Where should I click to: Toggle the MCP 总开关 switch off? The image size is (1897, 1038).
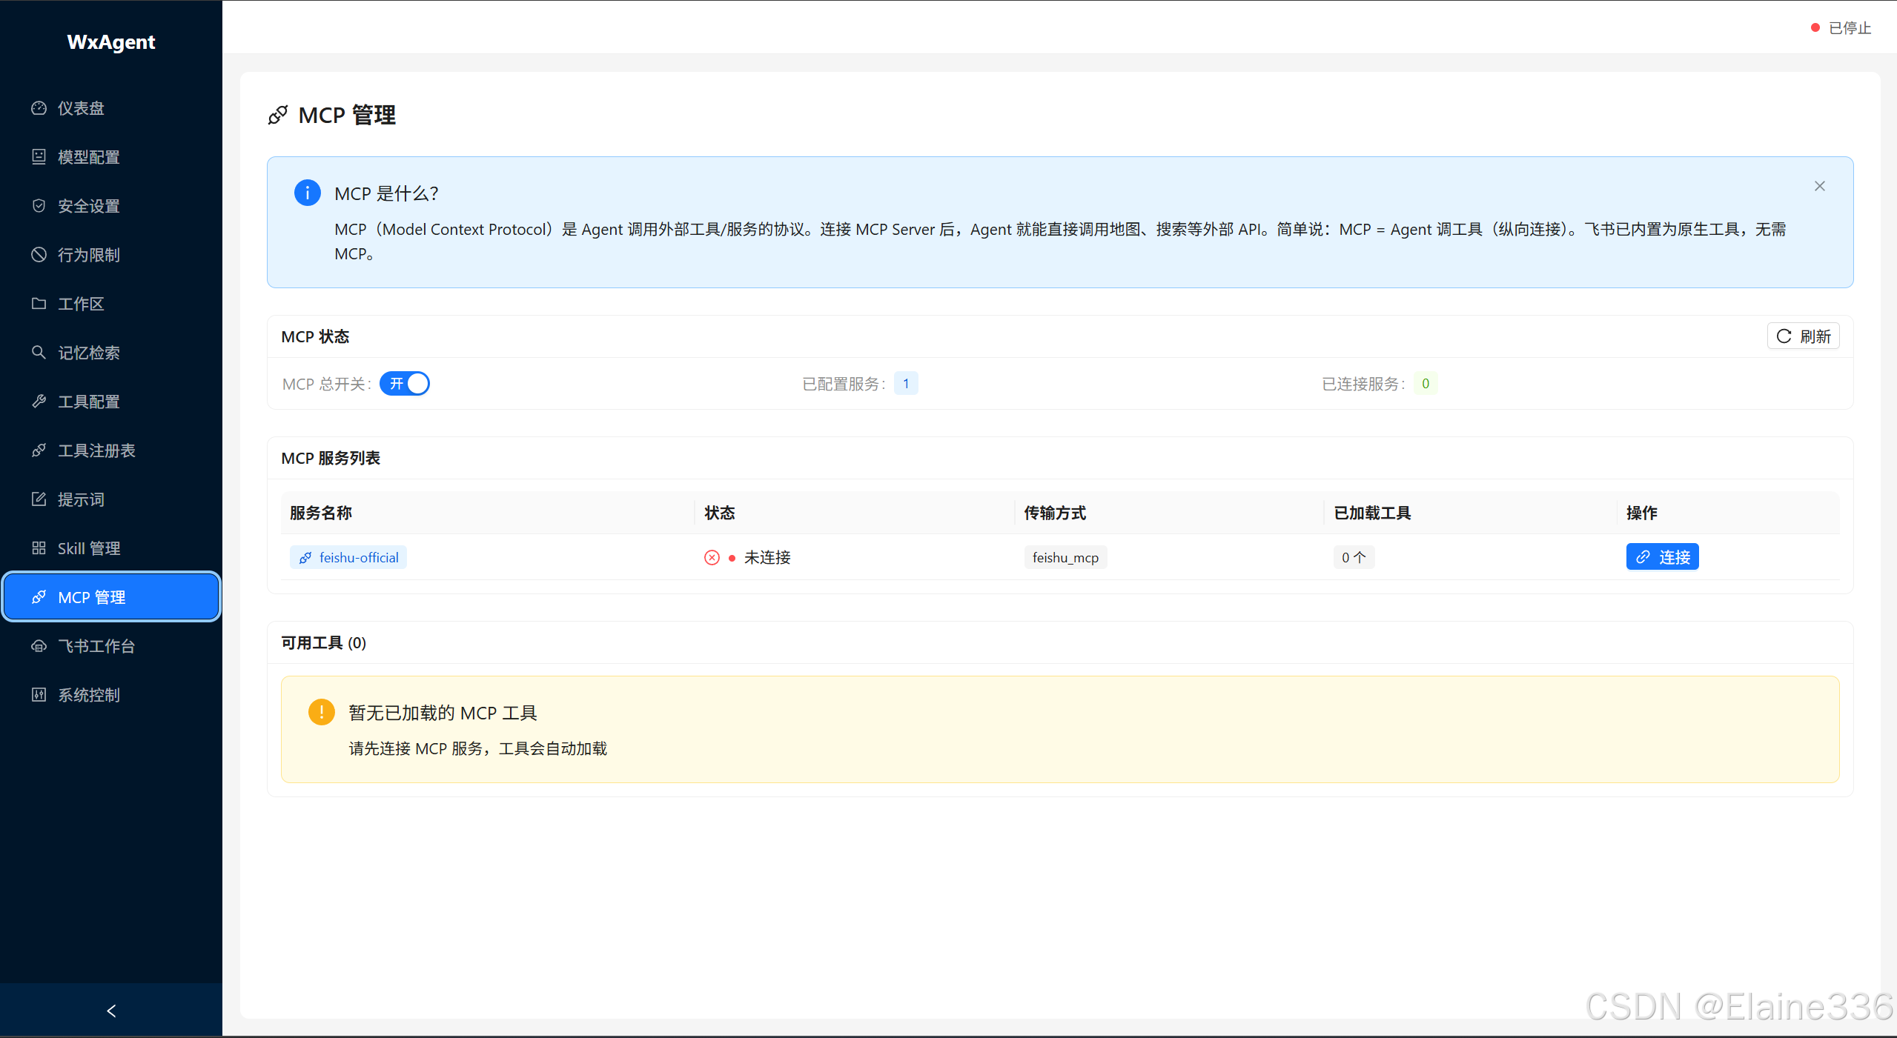[x=405, y=384]
